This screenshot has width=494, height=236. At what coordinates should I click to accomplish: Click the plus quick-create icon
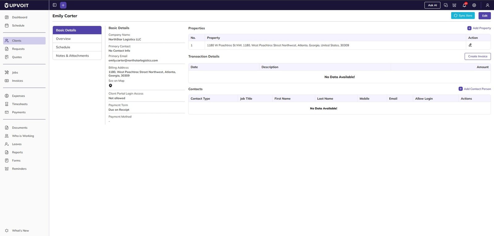coord(63,5)
